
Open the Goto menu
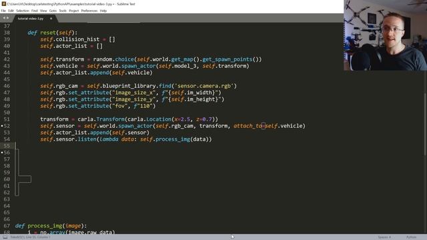(53, 11)
